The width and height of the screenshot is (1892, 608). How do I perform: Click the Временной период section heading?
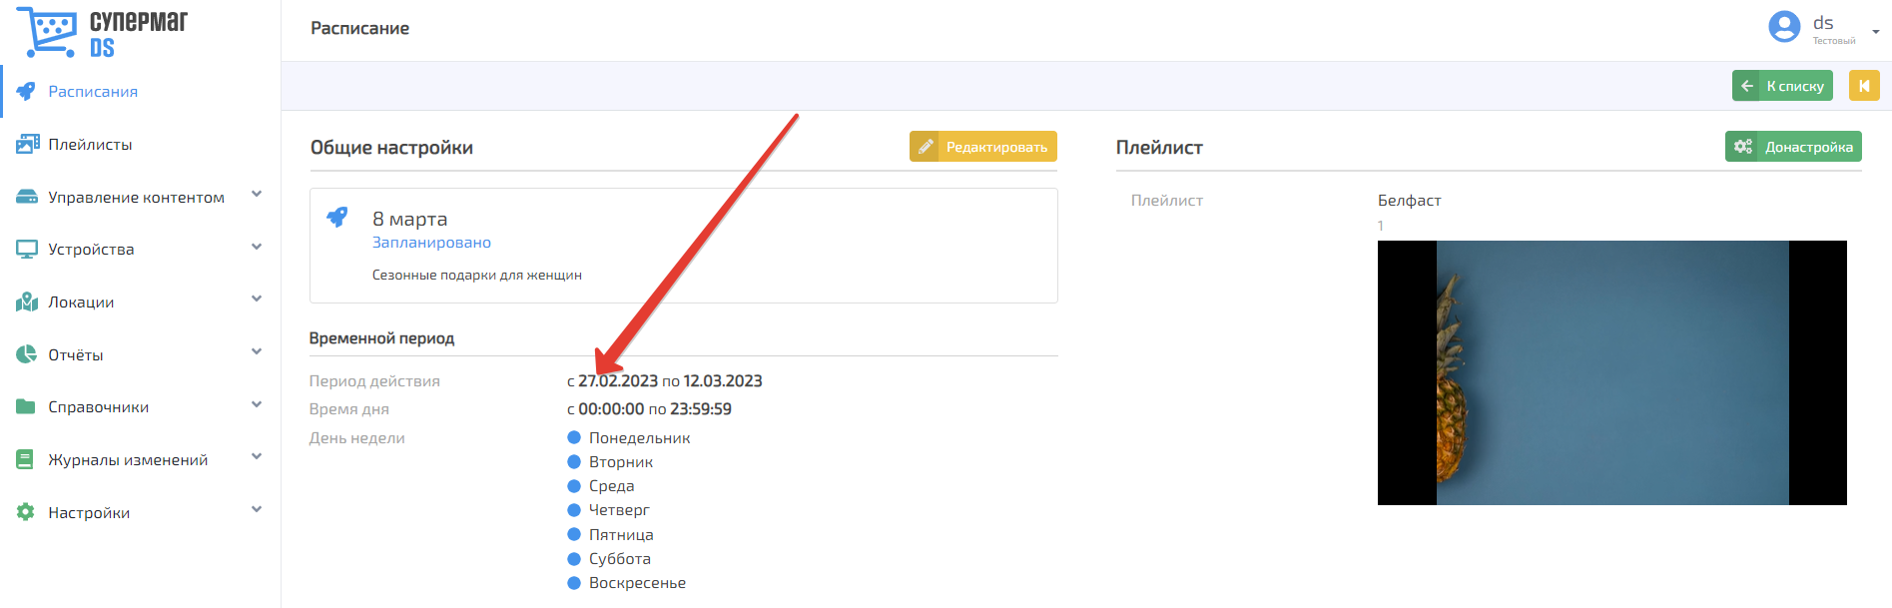[381, 338]
